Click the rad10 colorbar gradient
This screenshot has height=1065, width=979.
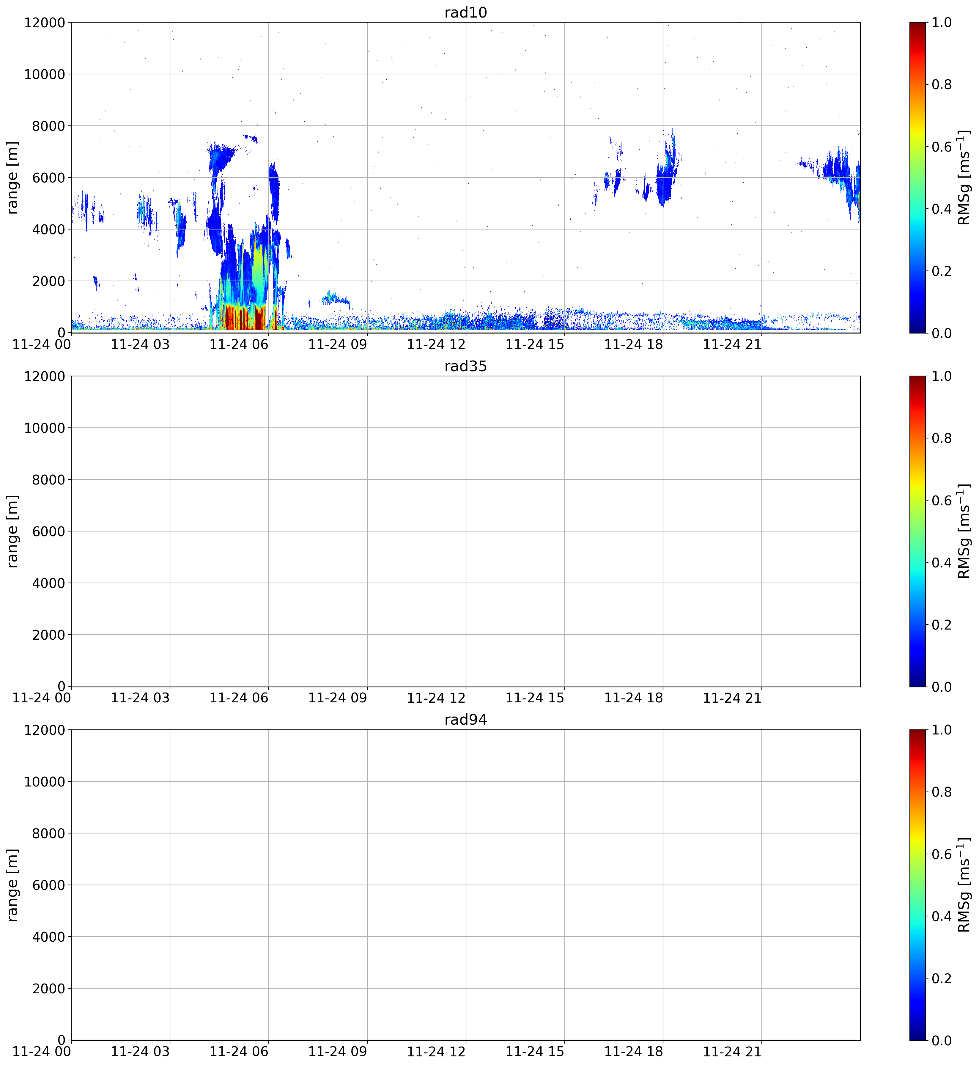(x=917, y=177)
